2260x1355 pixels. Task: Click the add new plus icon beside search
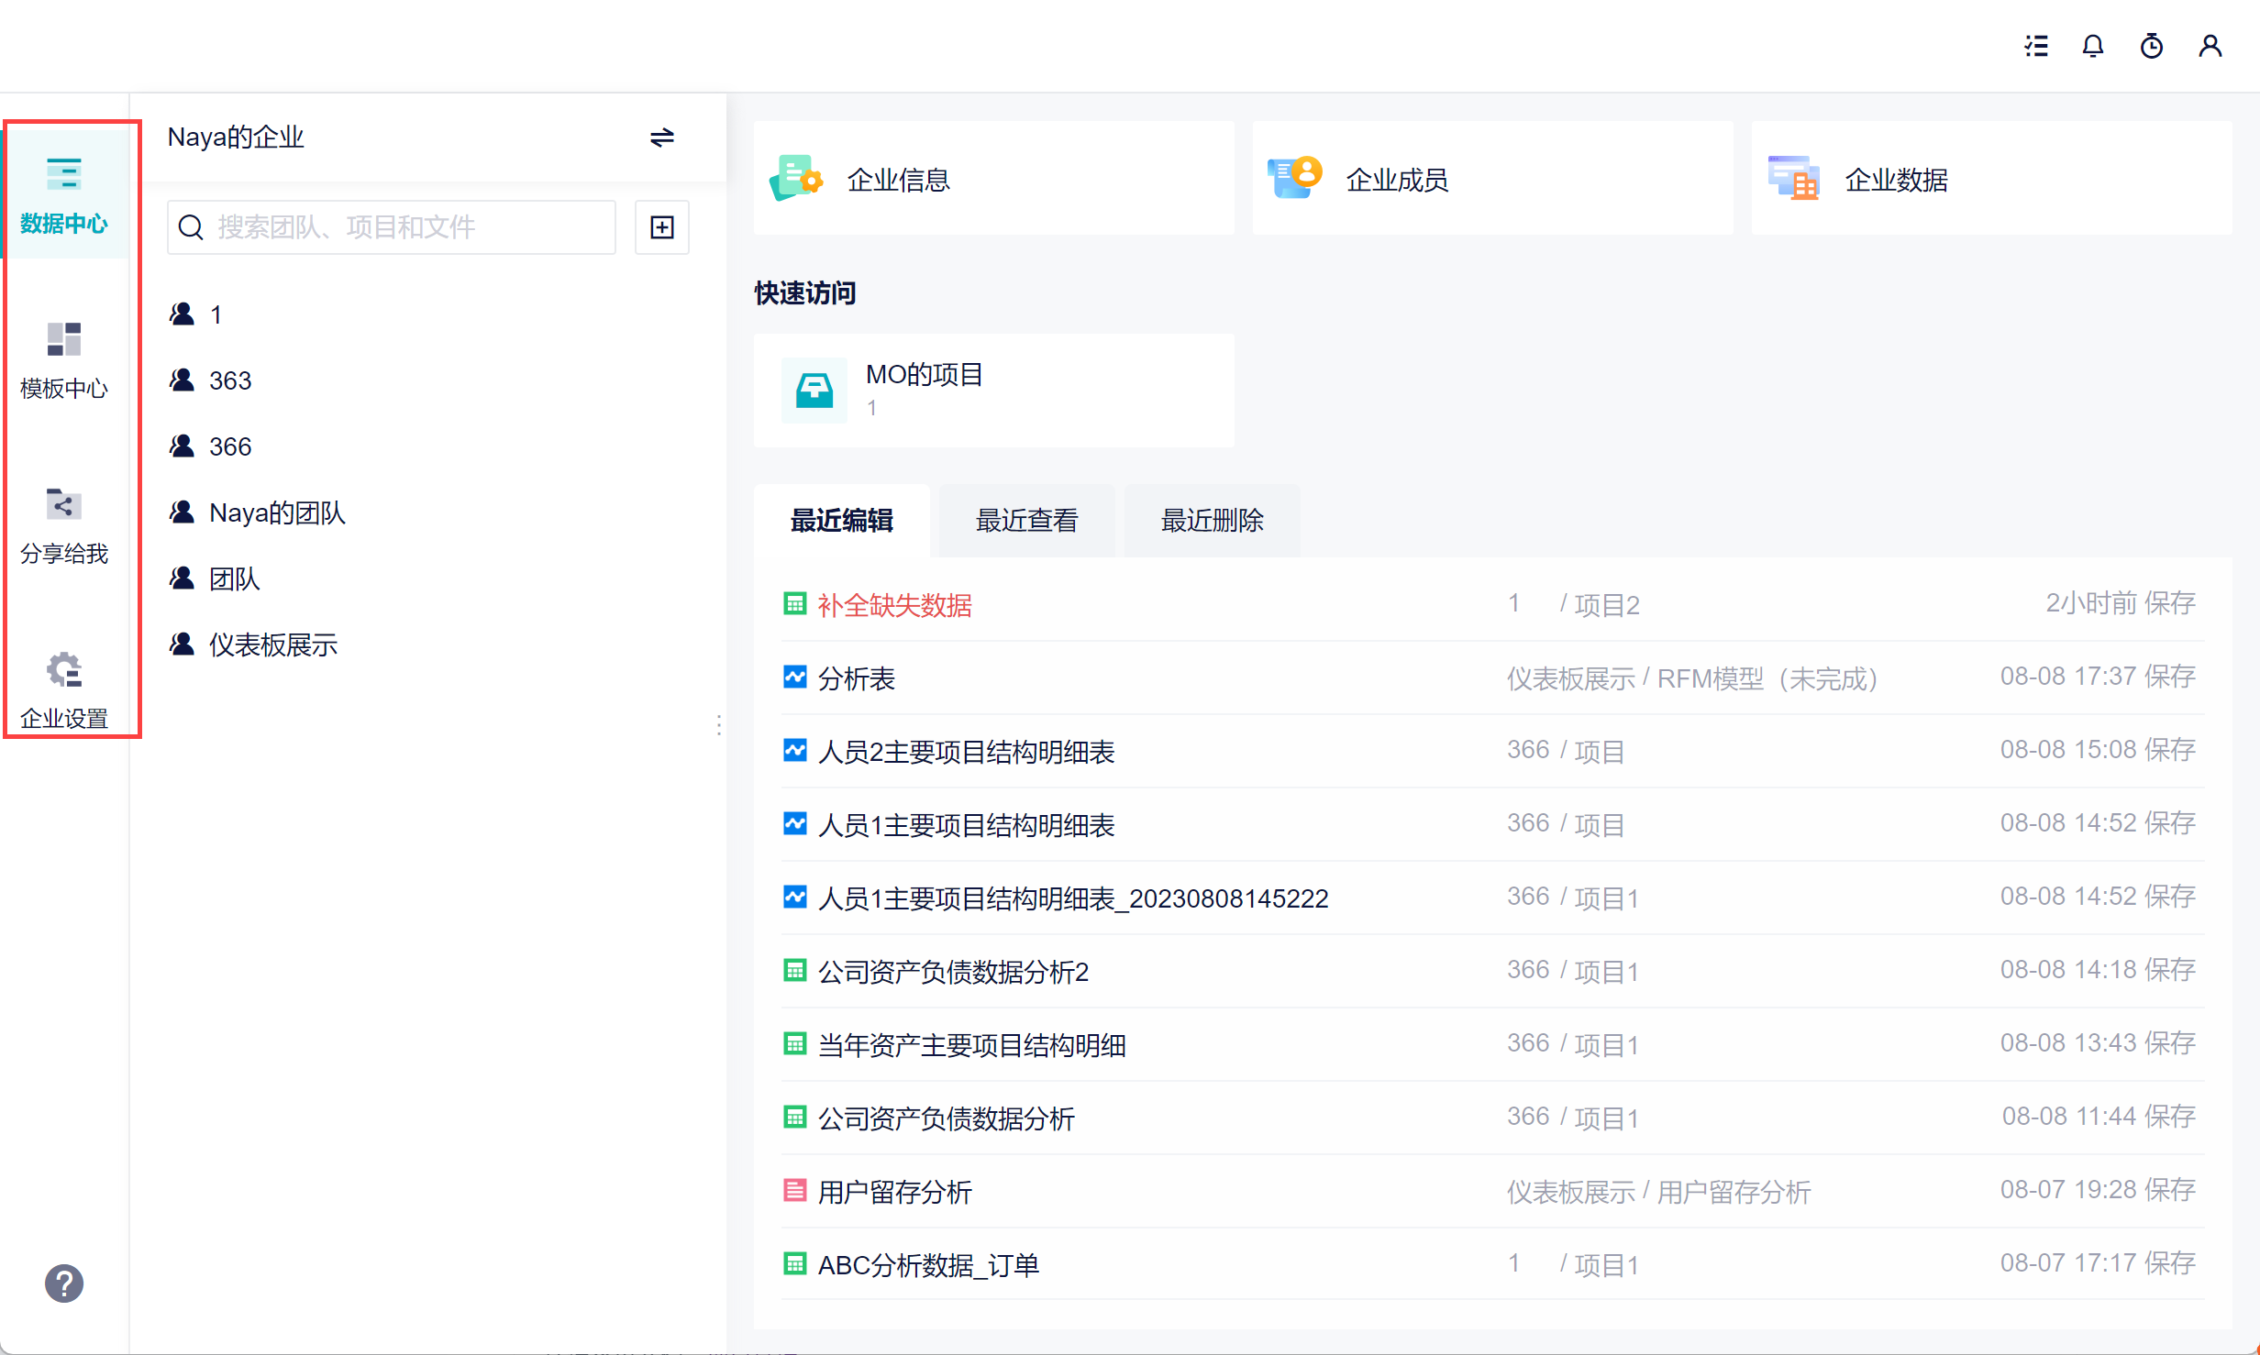click(x=662, y=227)
